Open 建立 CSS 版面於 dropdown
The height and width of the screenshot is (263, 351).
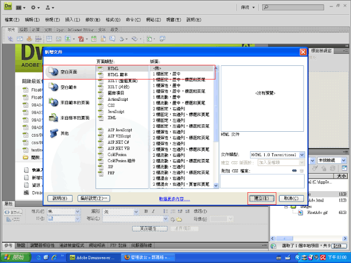pos(281,162)
